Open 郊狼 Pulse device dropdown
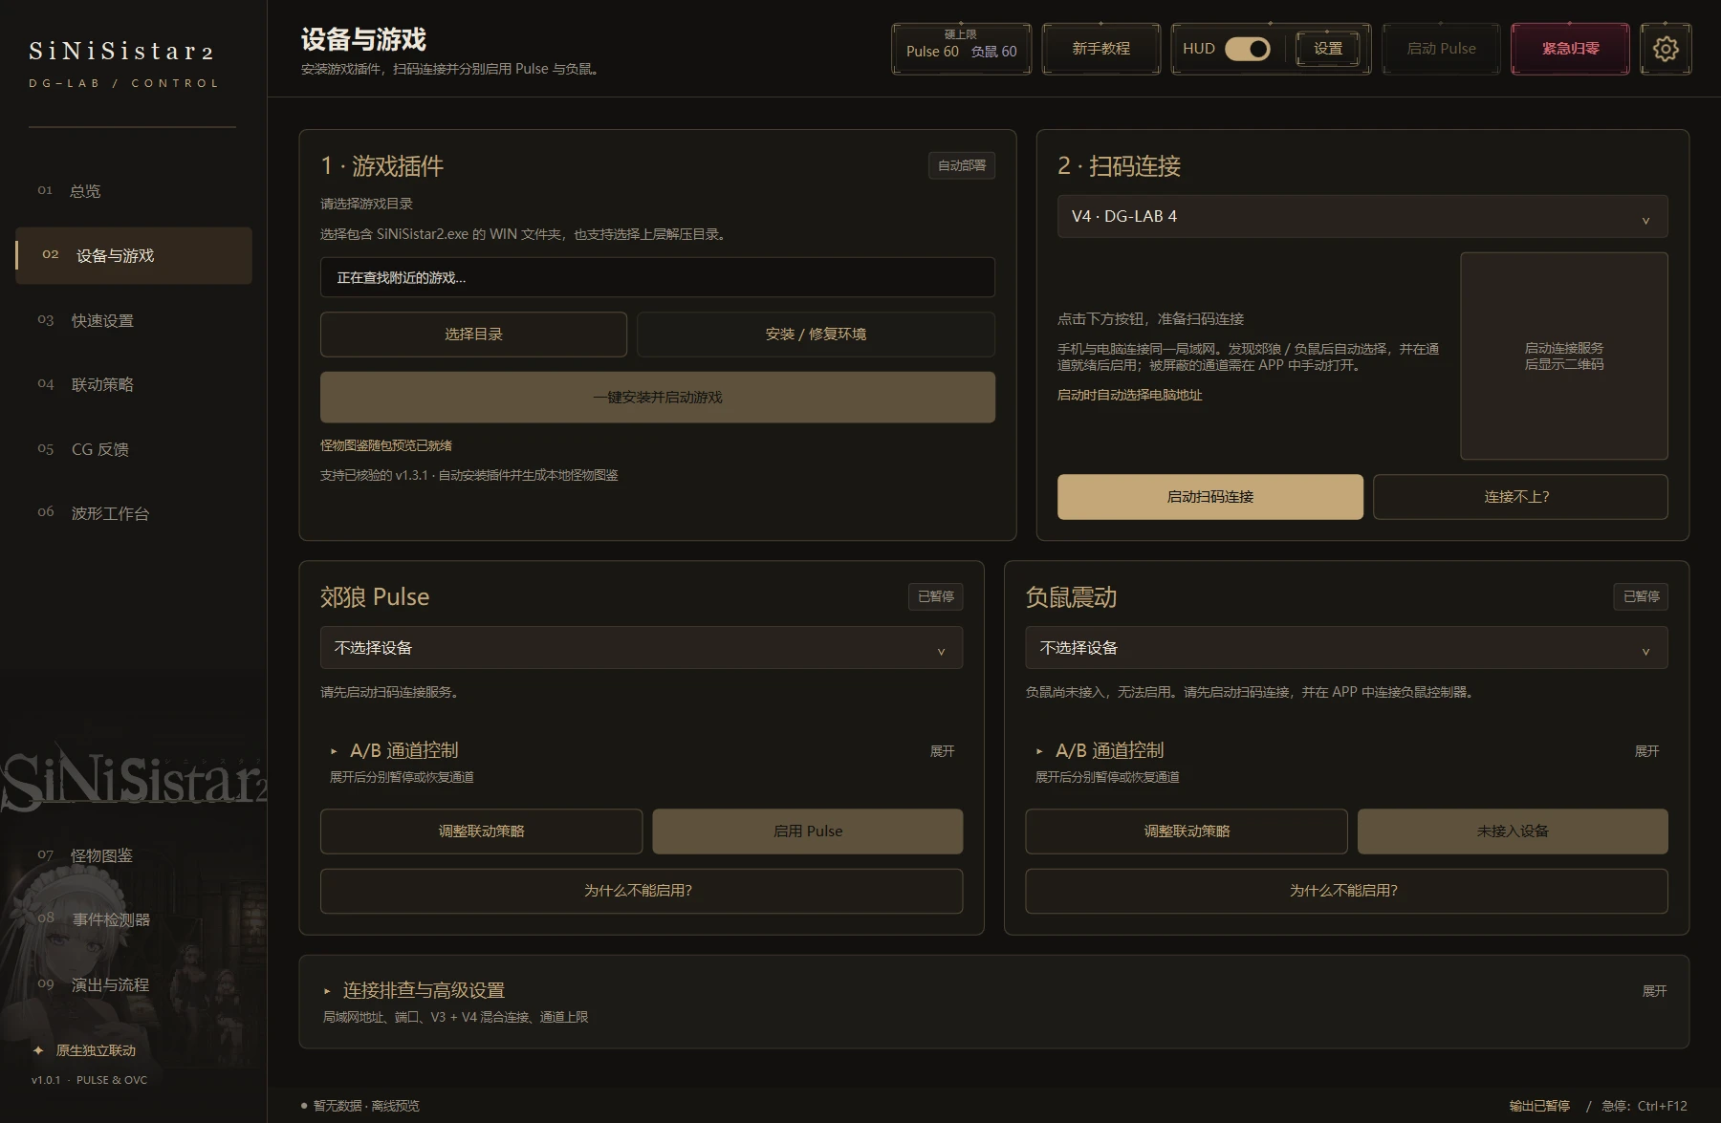Image resolution: width=1721 pixels, height=1123 pixels. pyautogui.click(x=642, y=648)
